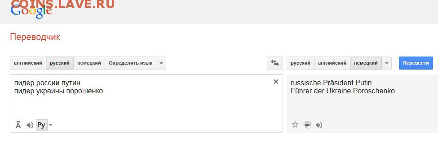Click the blue Перевести button
This screenshot has width=438, height=162.
pyautogui.click(x=416, y=63)
